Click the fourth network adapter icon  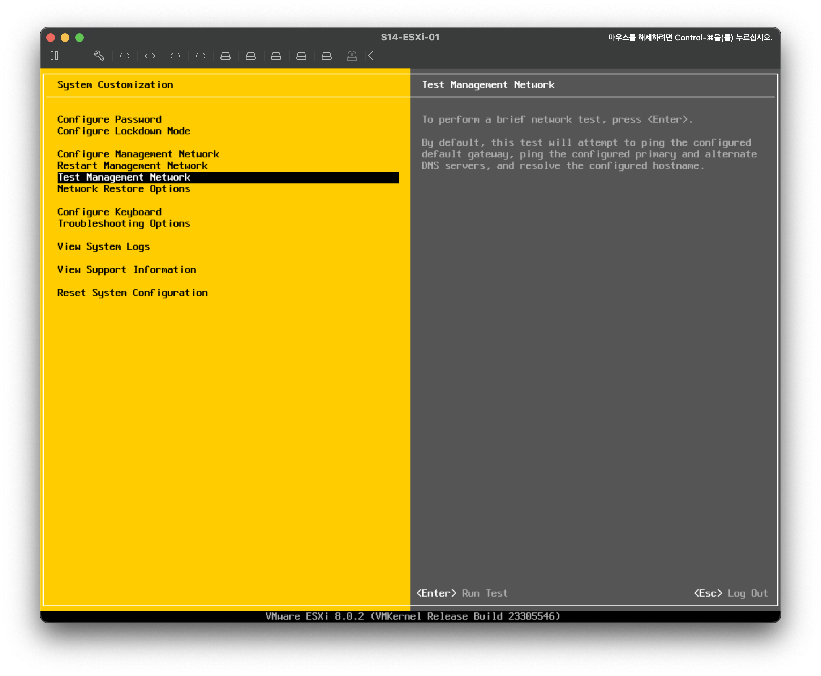click(201, 56)
